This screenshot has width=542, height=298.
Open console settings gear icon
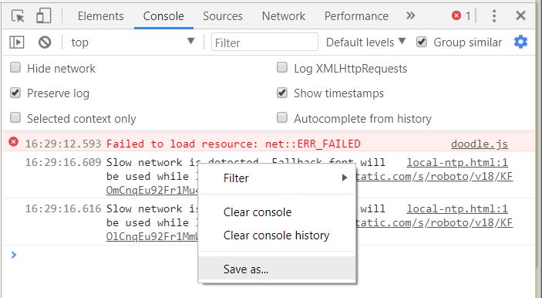(x=520, y=42)
